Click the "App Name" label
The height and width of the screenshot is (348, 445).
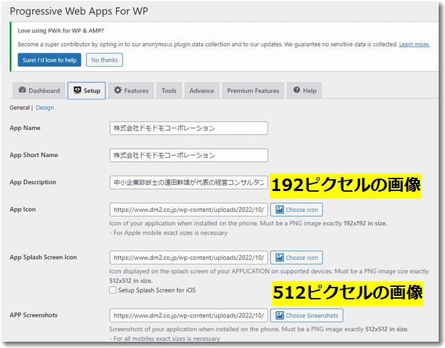[25, 128]
